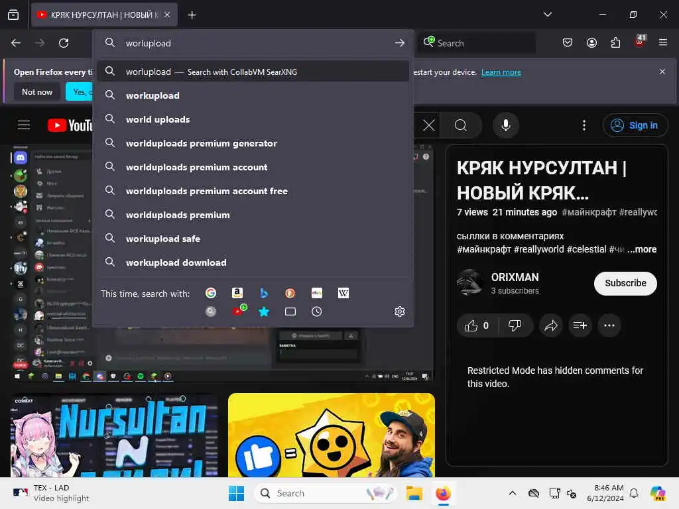This screenshot has height=509, width=679.
Task: Open Firefox View tab overview
Action: coord(13,15)
